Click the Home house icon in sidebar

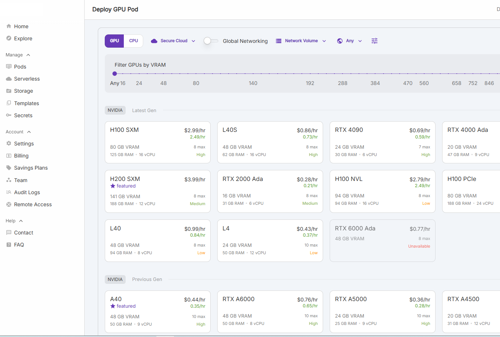point(9,26)
